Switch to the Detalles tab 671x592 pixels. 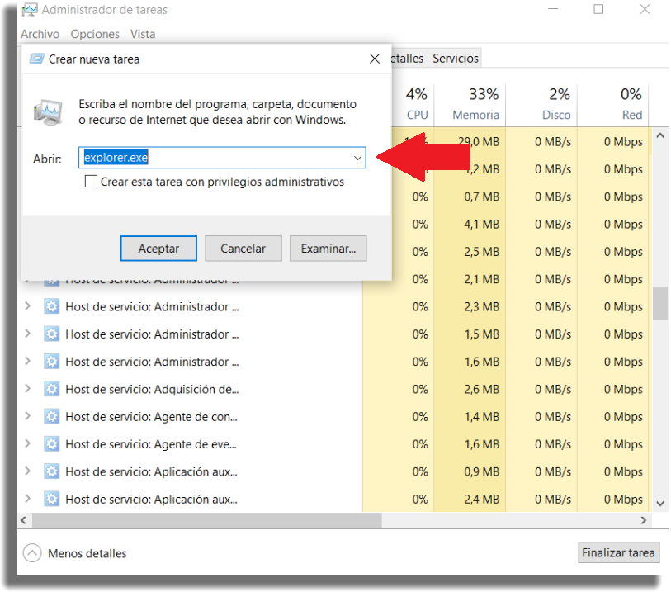pyautogui.click(x=408, y=59)
